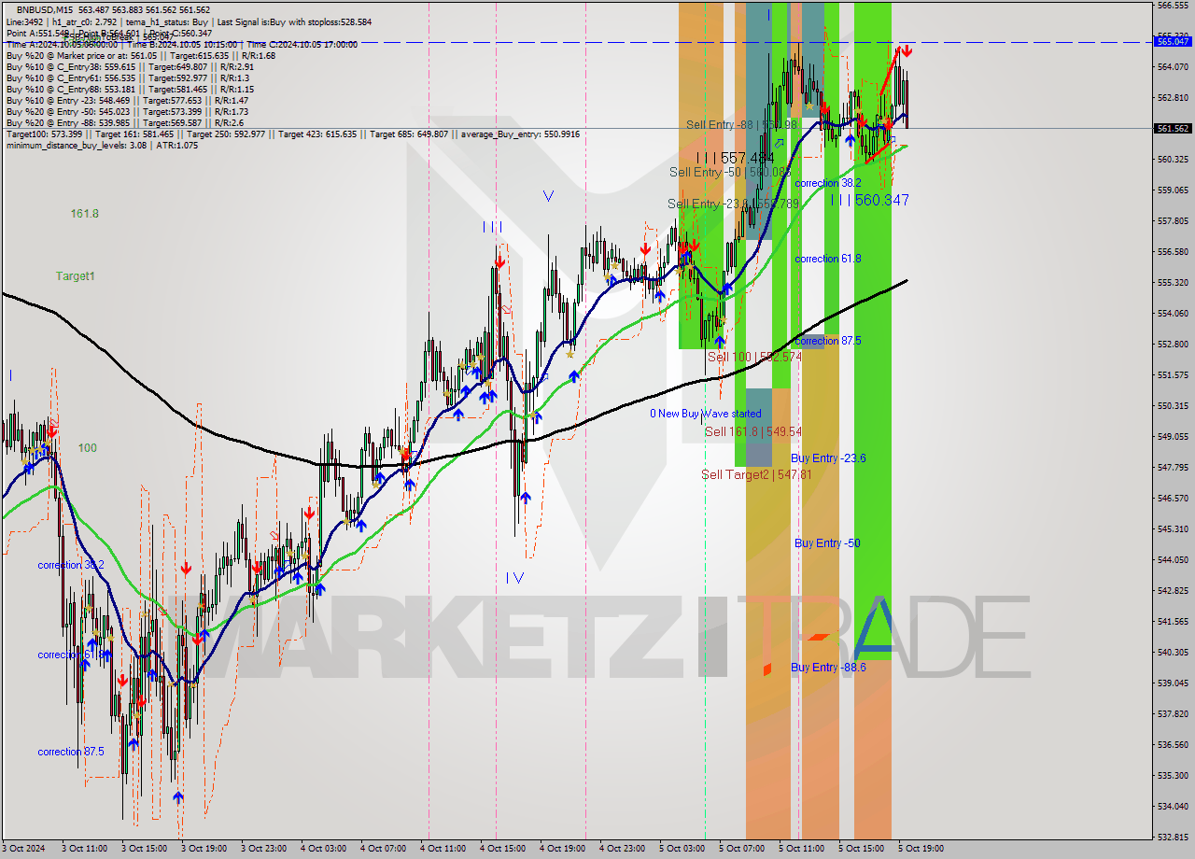Click the 566.035 price axis label
The width and height of the screenshot is (1195, 859).
coord(1173,6)
